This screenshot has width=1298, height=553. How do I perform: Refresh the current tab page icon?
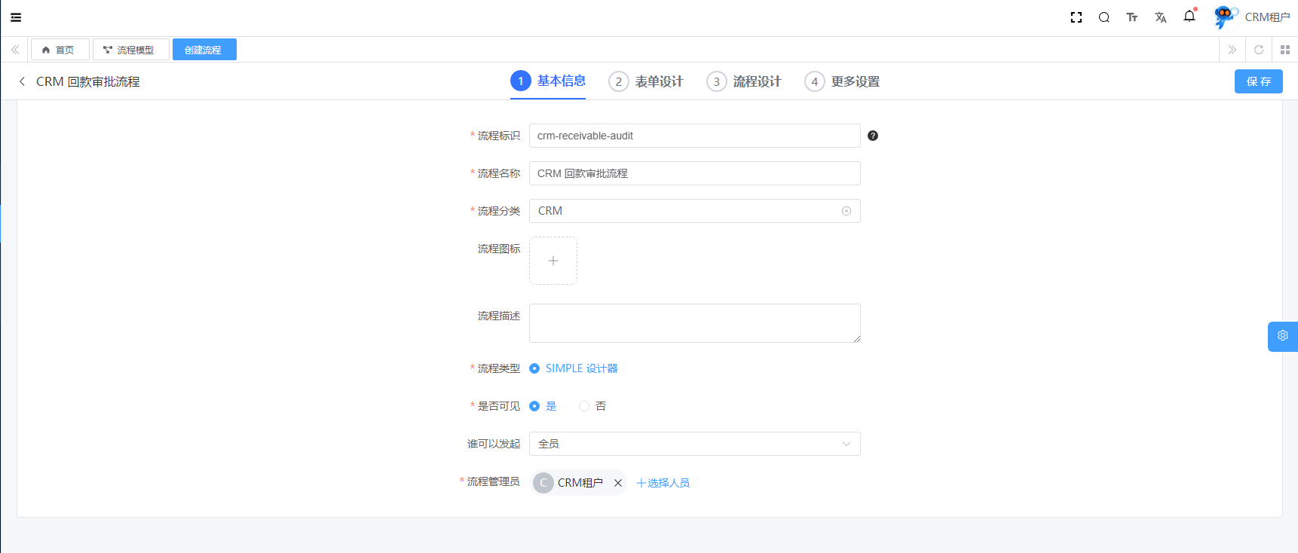(1258, 50)
